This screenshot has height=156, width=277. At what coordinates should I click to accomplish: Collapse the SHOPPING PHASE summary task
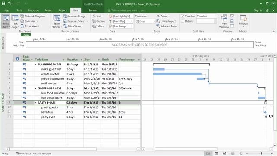(35, 88)
